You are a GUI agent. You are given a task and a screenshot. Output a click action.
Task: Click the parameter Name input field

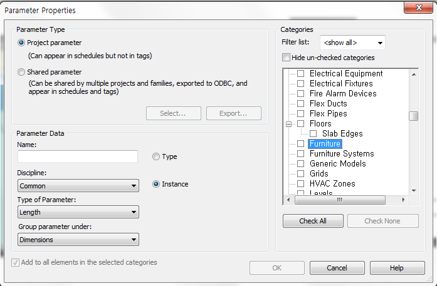point(78,156)
